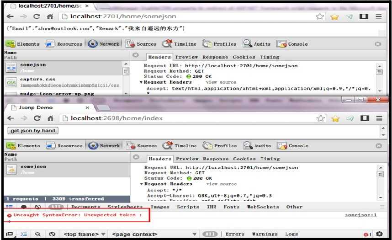Image resolution: width=392 pixels, height=240 pixels.
Task: Switch to Response tab in top request details
Action: [215, 57]
